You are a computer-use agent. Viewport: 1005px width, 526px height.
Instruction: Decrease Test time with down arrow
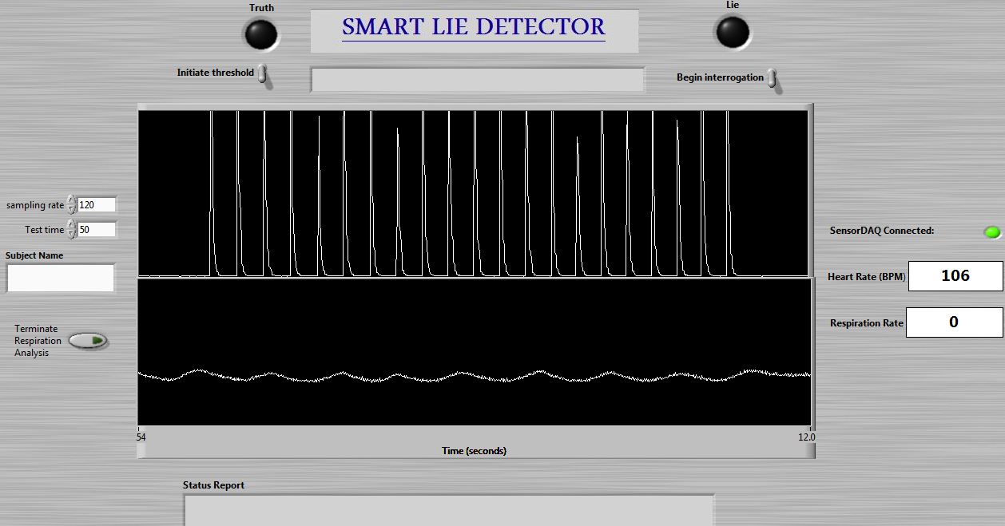[72, 234]
